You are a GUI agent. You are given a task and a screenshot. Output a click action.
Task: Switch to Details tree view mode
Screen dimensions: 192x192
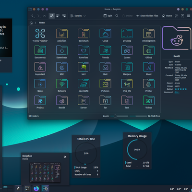click(64, 16)
